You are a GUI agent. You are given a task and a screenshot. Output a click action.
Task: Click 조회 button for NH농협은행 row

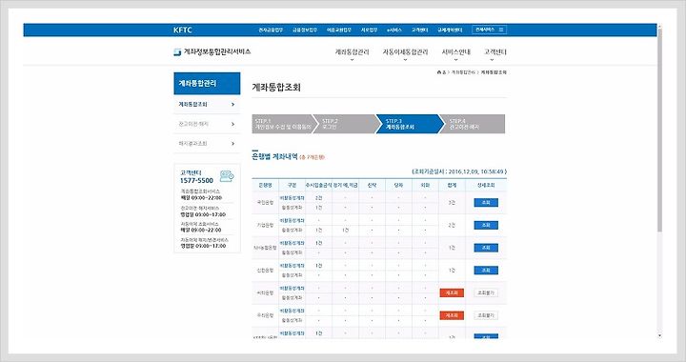[x=486, y=248]
